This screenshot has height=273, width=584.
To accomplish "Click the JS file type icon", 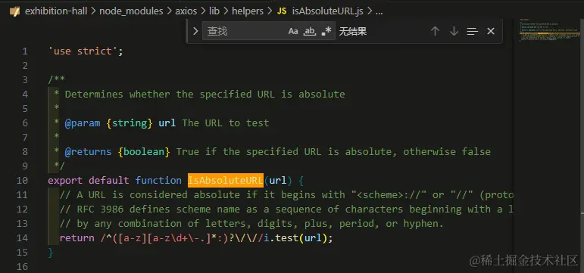I will click(x=282, y=11).
